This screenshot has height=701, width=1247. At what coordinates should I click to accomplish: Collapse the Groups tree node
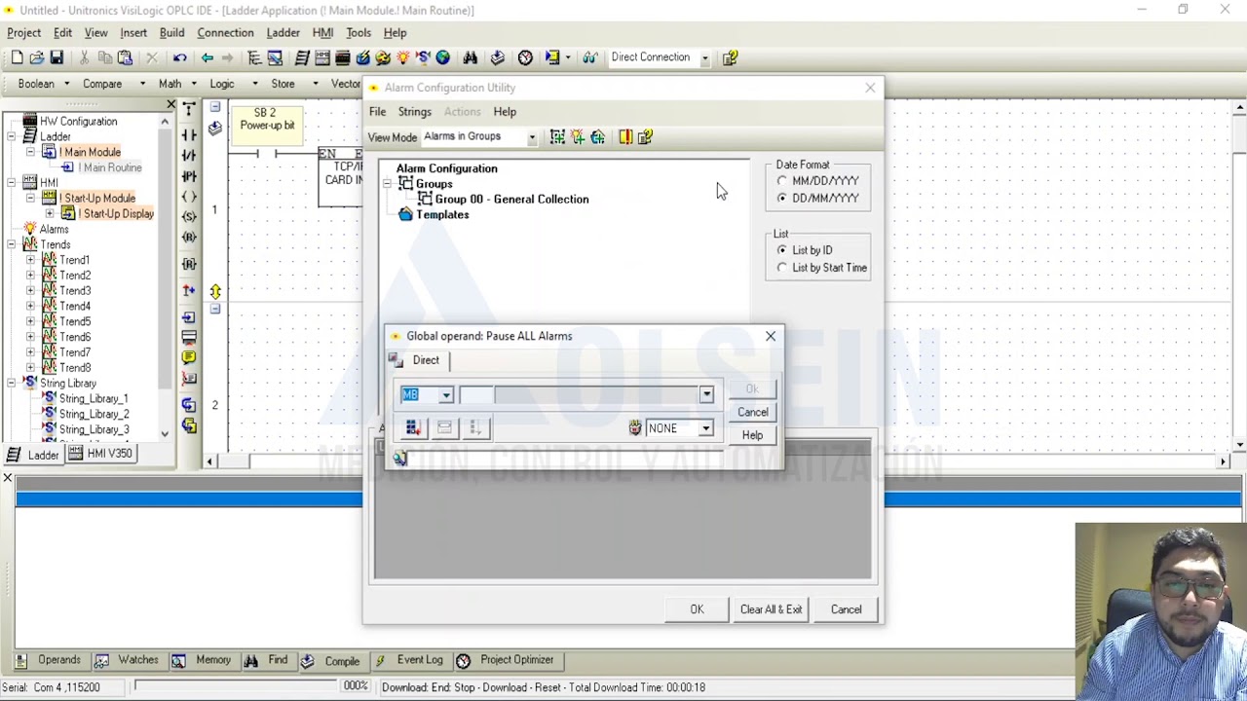point(387,184)
